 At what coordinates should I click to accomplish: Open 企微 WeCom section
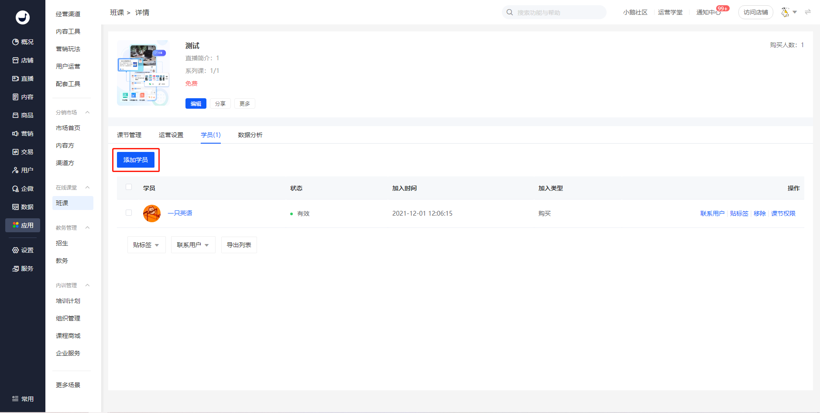click(x=23, y=189)
